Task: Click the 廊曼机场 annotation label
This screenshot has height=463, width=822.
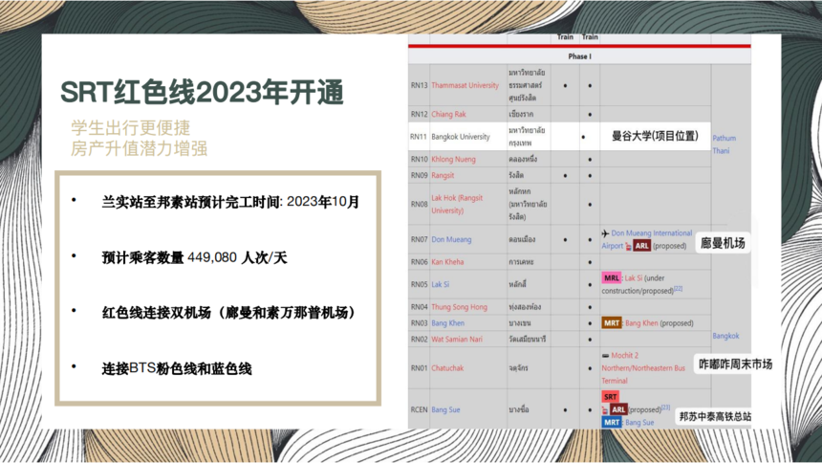Action: (723, 243)
